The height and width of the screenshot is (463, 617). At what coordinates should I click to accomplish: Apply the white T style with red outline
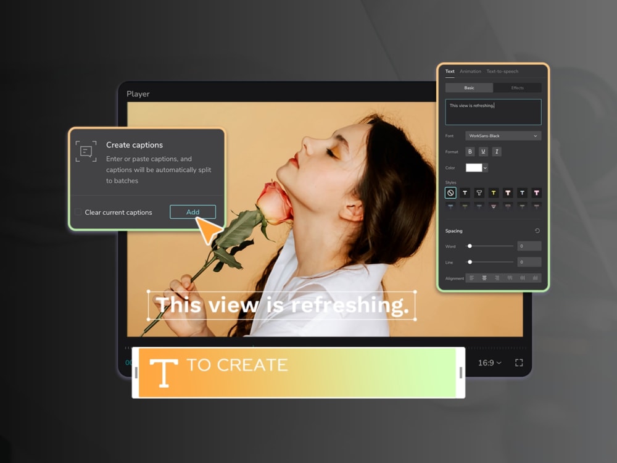[x=508, y=193]
